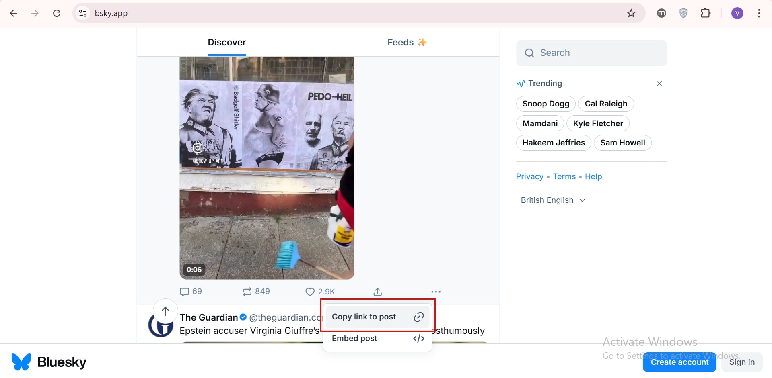The height and width of the screenshot is (378, 772).
Task: Open the Chrome three-dot menu
Action: click(x=759, y=13)
